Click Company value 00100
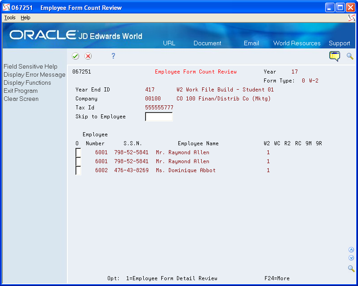The height and width of the screenshot is (286, 358). pos(153,99)
